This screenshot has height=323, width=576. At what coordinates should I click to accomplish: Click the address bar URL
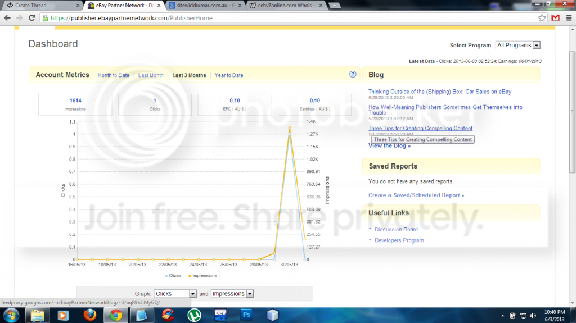[132, 18]
